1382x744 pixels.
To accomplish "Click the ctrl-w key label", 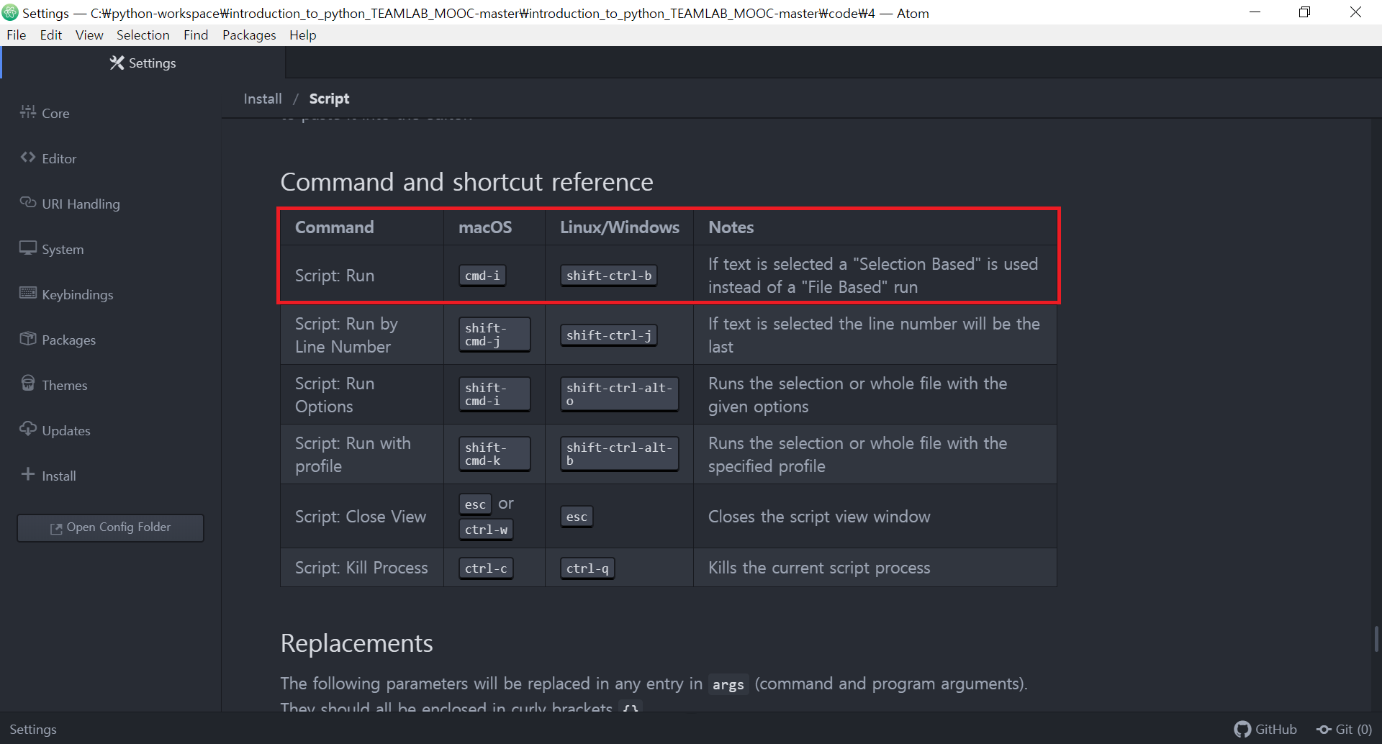I will tap(486, 530).
